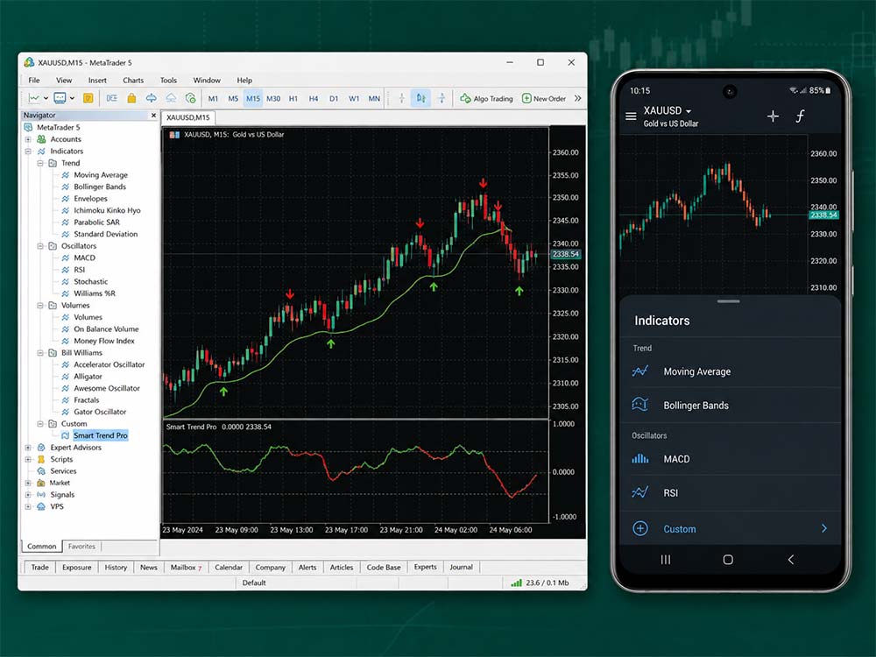Open the View menu
This screenshot has height=657, width=876.
click(x=64, y=80)
